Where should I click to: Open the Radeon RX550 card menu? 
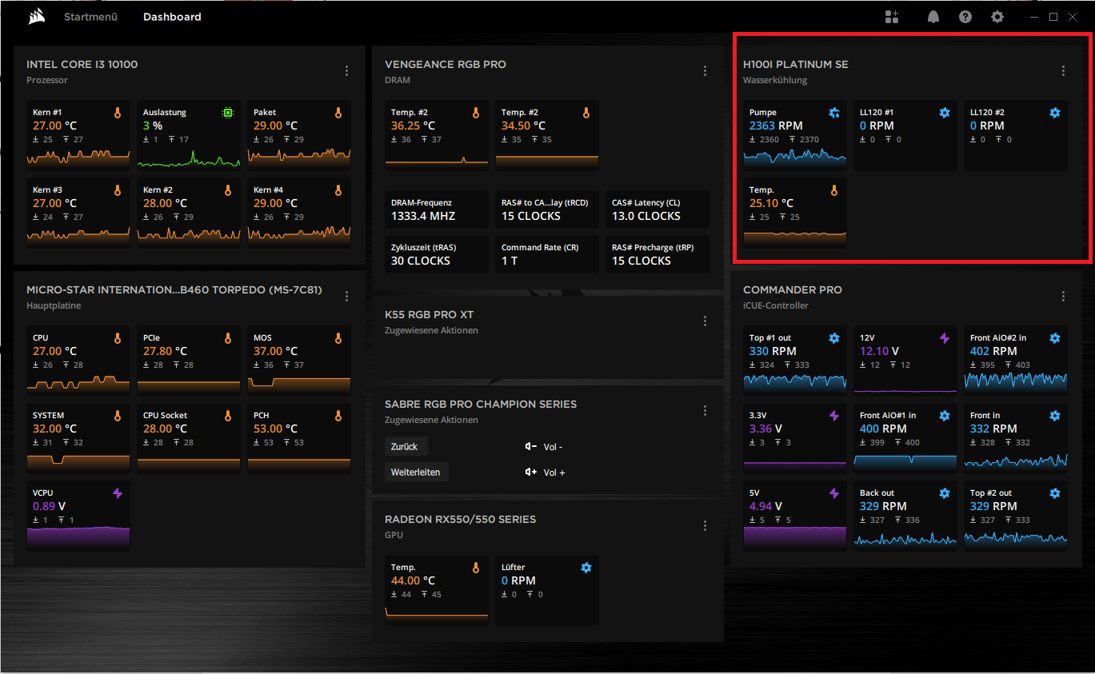(x=705, y=525)
